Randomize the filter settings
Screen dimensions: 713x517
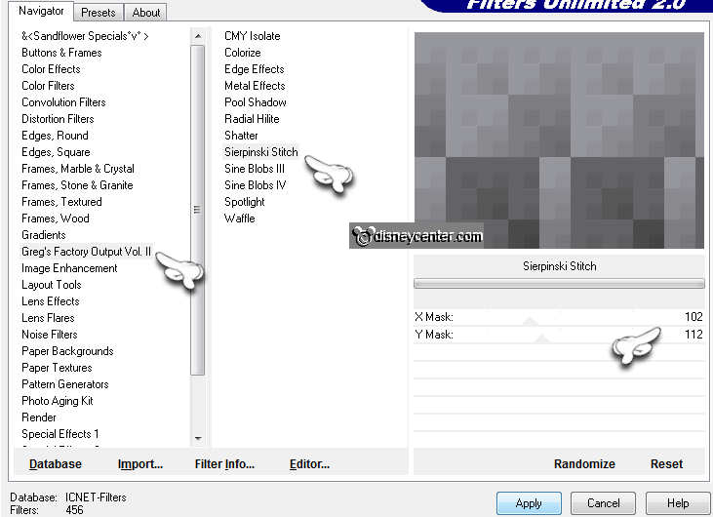584,464
